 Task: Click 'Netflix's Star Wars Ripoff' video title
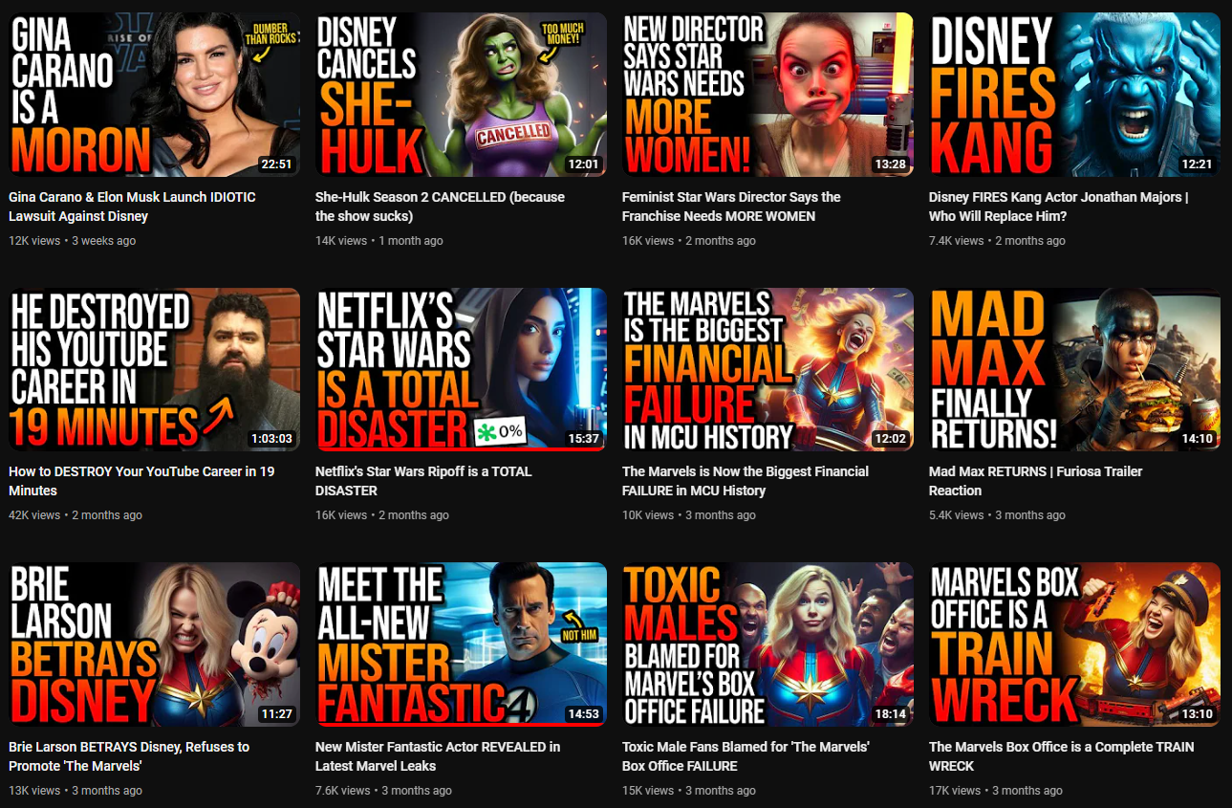[423, 481]
